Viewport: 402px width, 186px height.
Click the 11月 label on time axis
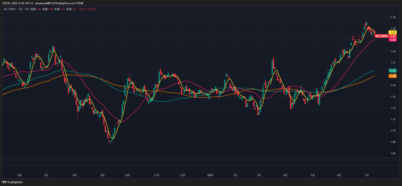pos(157,175)
